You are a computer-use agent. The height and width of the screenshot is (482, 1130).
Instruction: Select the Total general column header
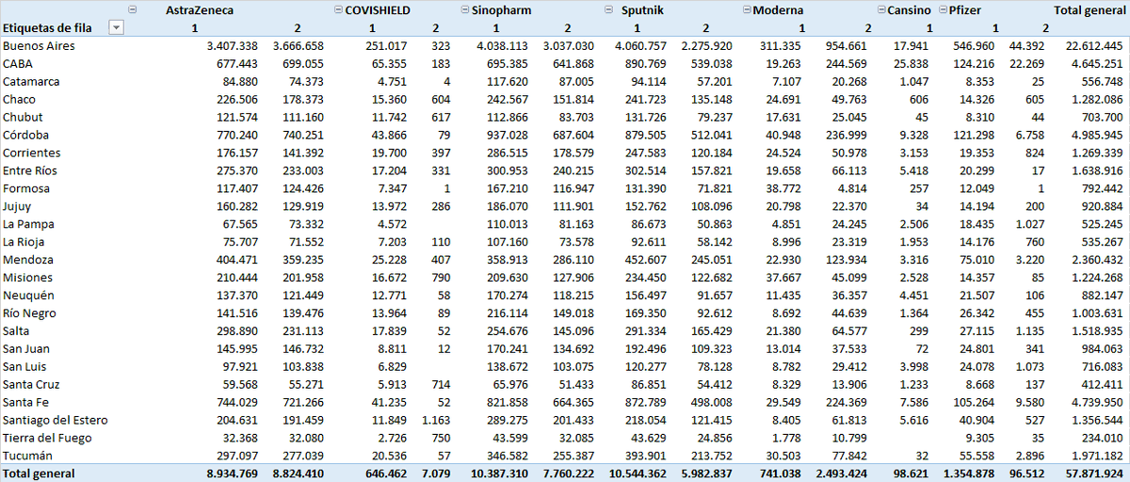click(x=1090, y=9)
